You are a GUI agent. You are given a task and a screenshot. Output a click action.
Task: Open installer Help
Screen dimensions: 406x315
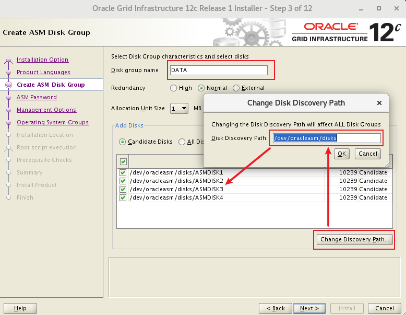pyautogui.click(x=20, y=308)
